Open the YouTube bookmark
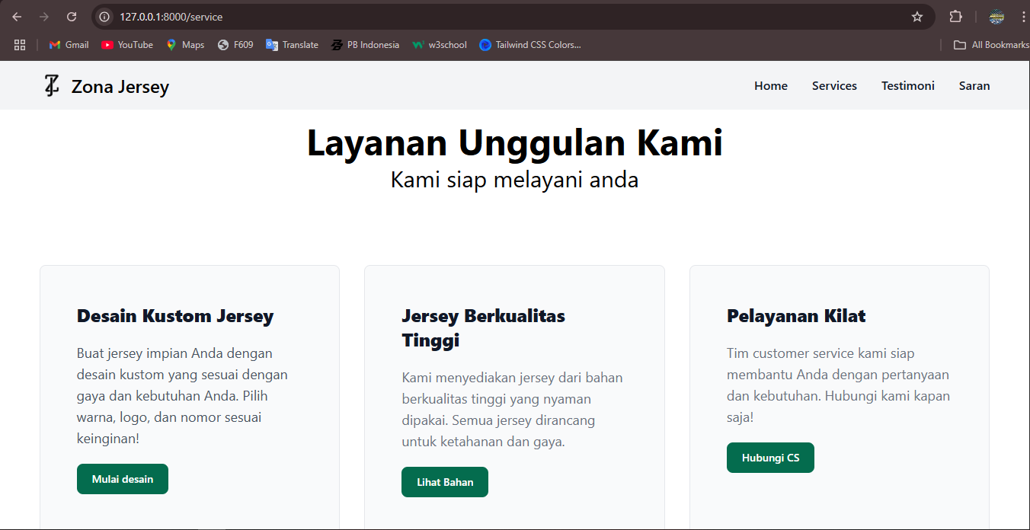1030x530 pixels. click(x=127, y=45)
